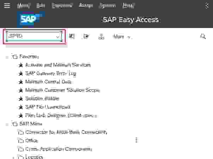This screenshot has width=213, height=159.
Task: Open the transaction code field dropdown arrow
Action: [57, 36]
